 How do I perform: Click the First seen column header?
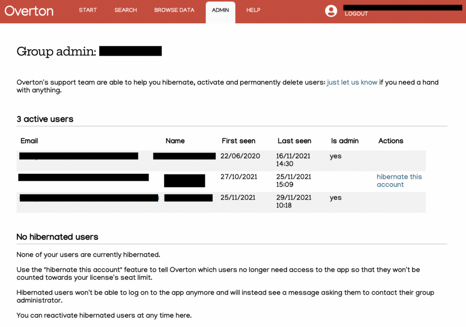[x=238, y=141]
